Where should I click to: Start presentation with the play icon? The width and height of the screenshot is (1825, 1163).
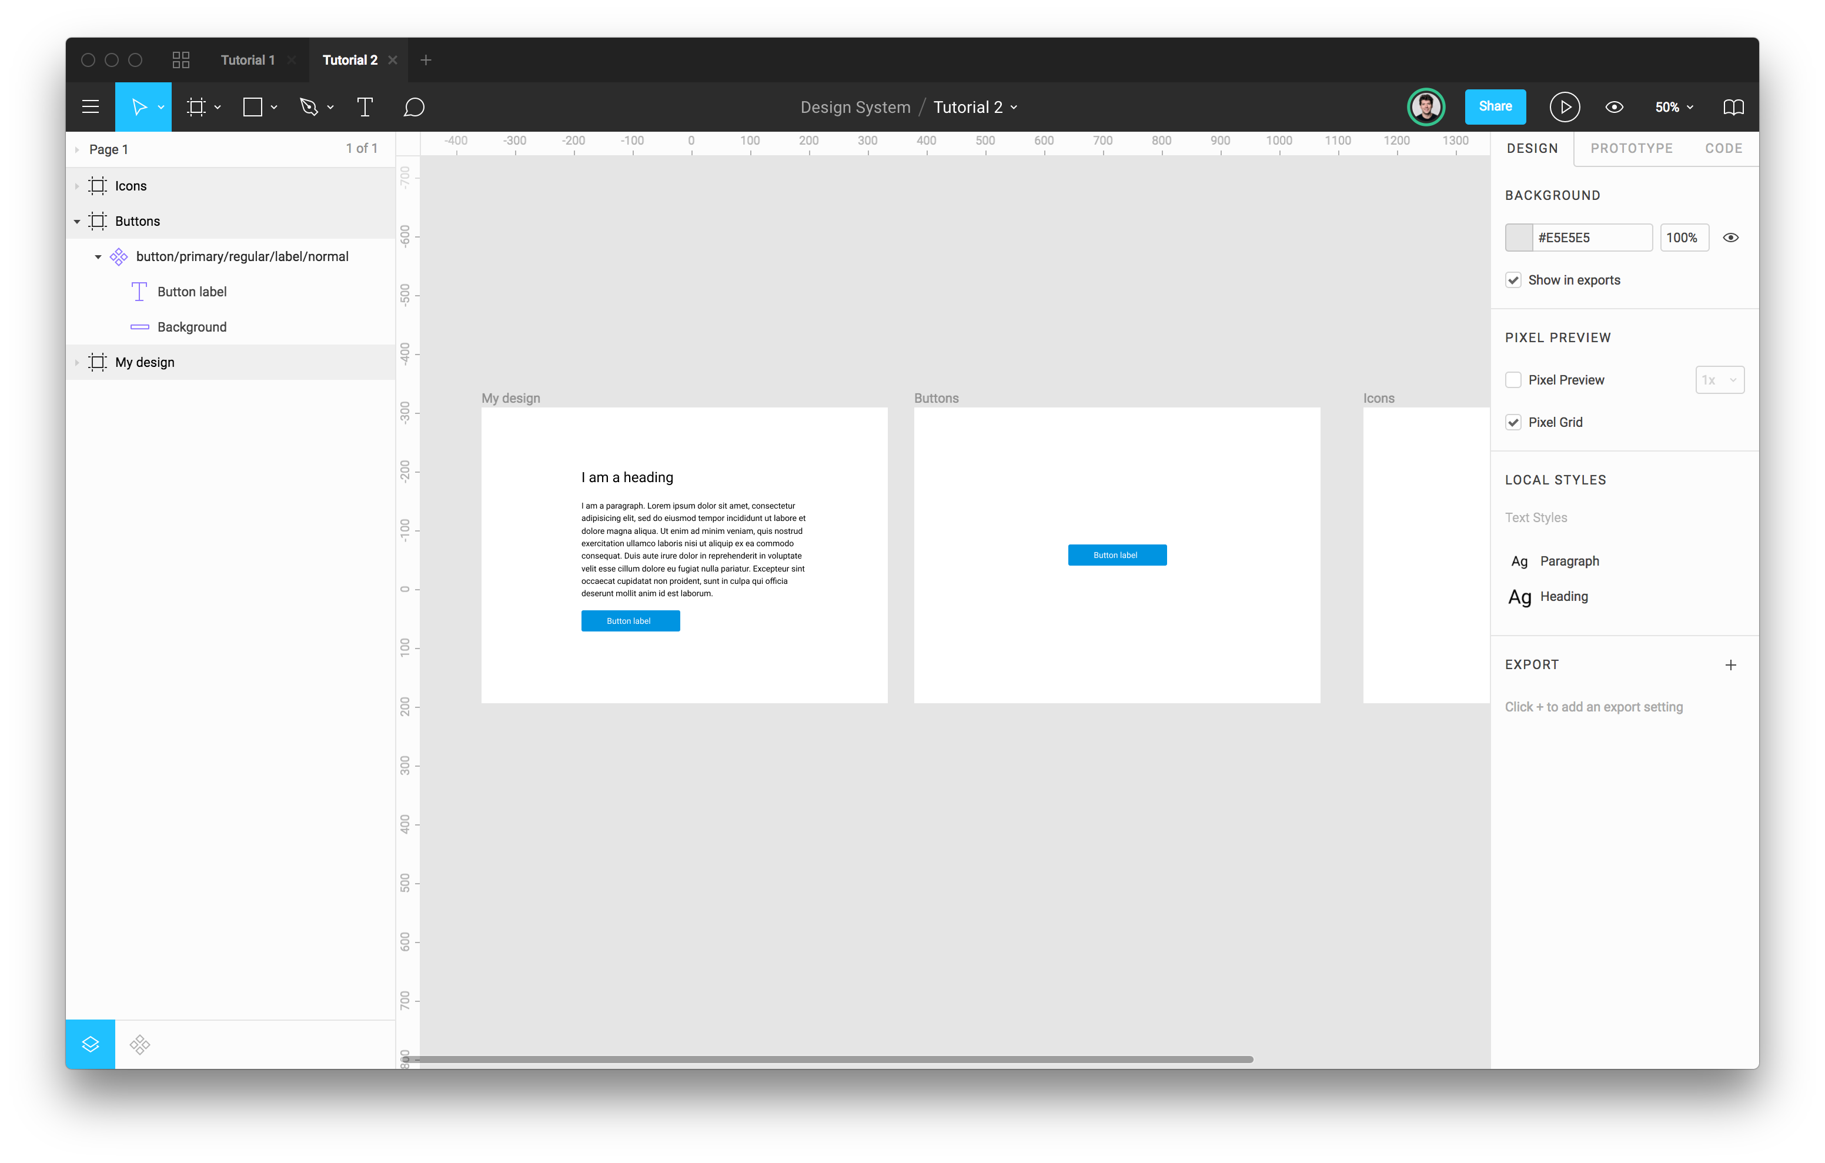pyautogui.click(x=1565, y=107)
